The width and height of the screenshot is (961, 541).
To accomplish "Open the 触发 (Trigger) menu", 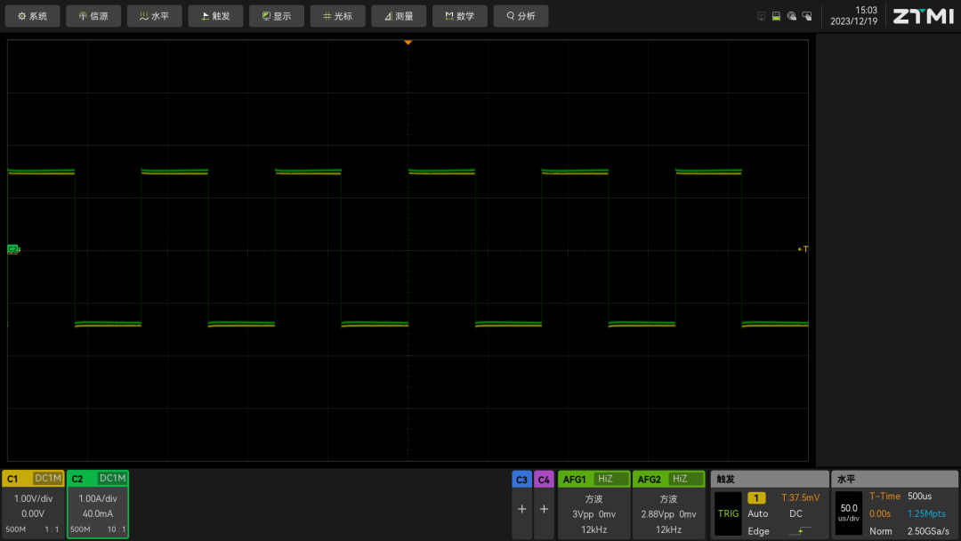I will click(215, 16).
